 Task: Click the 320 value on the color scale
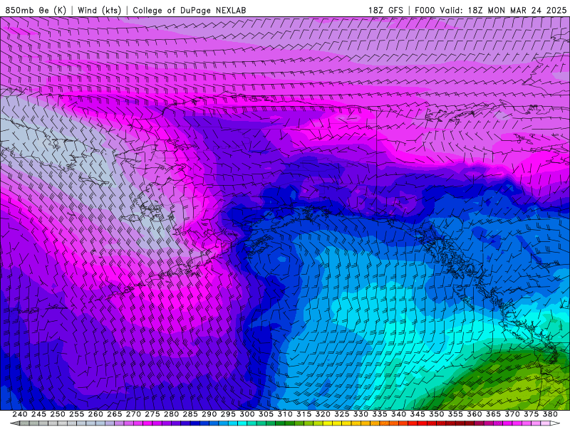tap(323, 414)
